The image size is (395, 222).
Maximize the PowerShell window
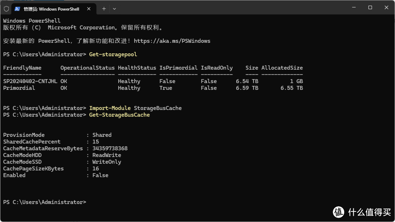click(370, 8)
